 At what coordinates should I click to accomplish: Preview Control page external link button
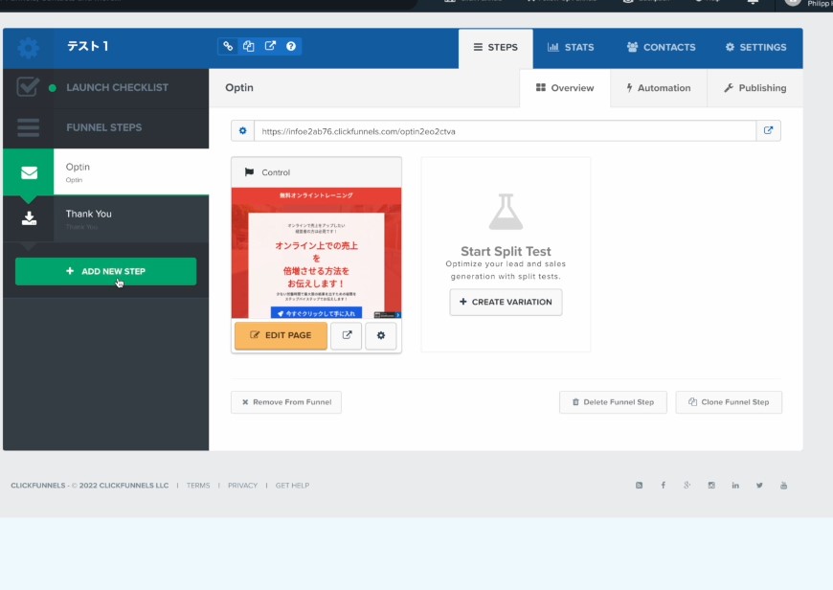(x=347, y=335)
